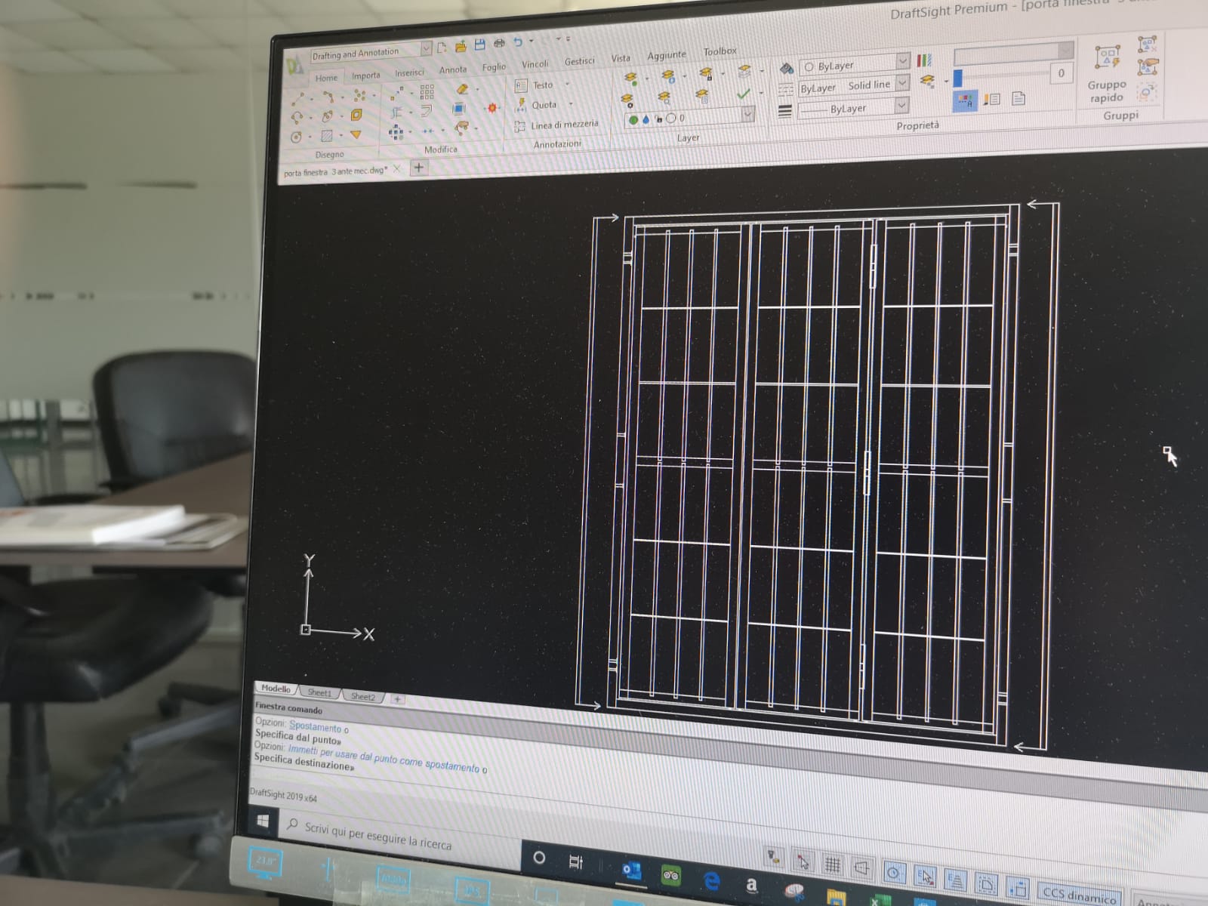Click the Save floppy disk icon
The height and width of the screenshot is (906, 1208).
click(479, 45)
